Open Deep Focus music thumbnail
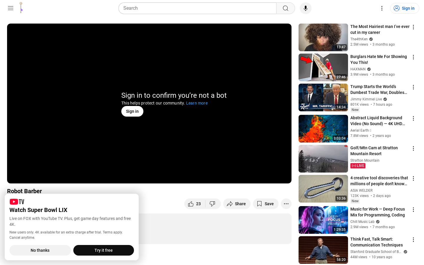 pyautogui.click(x=323, y=220)
